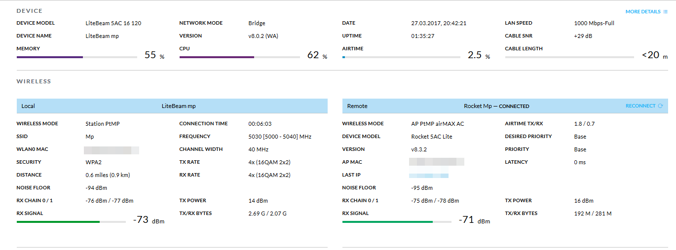Click the Remote RX SIGNAL green bar
The image size is (676, 250).
tap(397, 222)
